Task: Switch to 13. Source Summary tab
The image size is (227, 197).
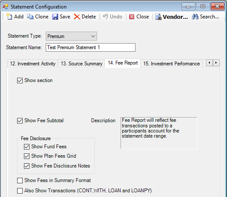Action: pos(82,64)
